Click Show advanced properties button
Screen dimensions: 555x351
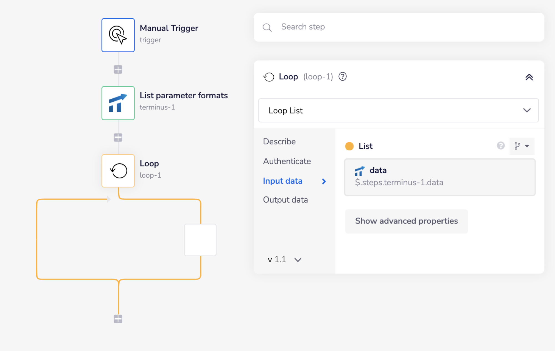(406, 221)
